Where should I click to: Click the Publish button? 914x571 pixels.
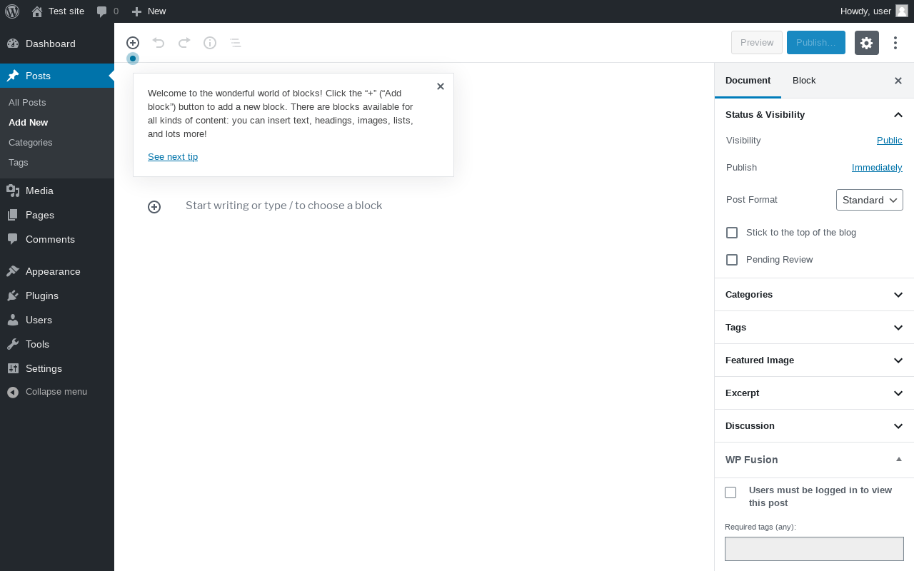pyautogui.click(x=815, y=43)
